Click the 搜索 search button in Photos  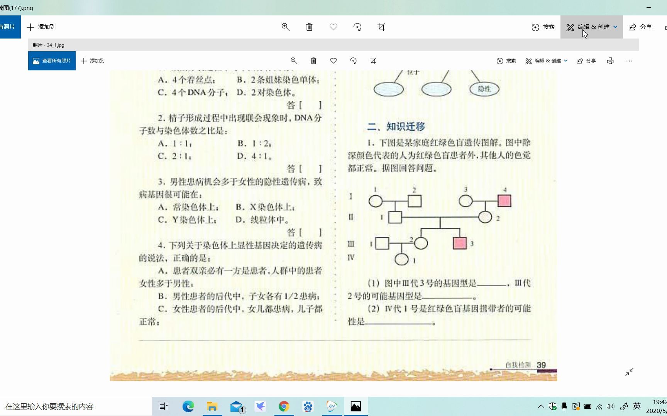pyautogui.click(x=506, y=60)
